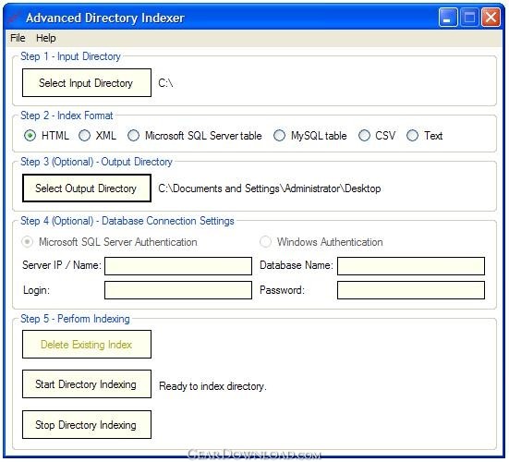509x462 pixels.
Task: Focus the Server IP / Name field
Action: (178, 266)
